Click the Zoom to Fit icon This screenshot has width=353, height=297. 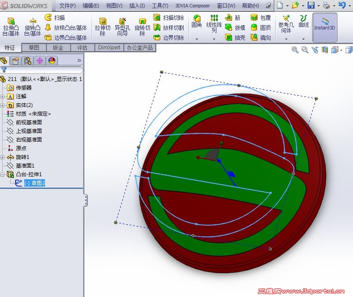[x=295, y=50]
